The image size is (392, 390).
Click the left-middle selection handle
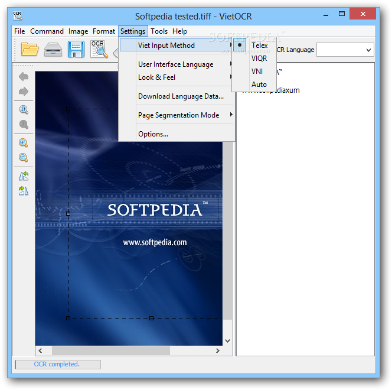coord(68,214)
